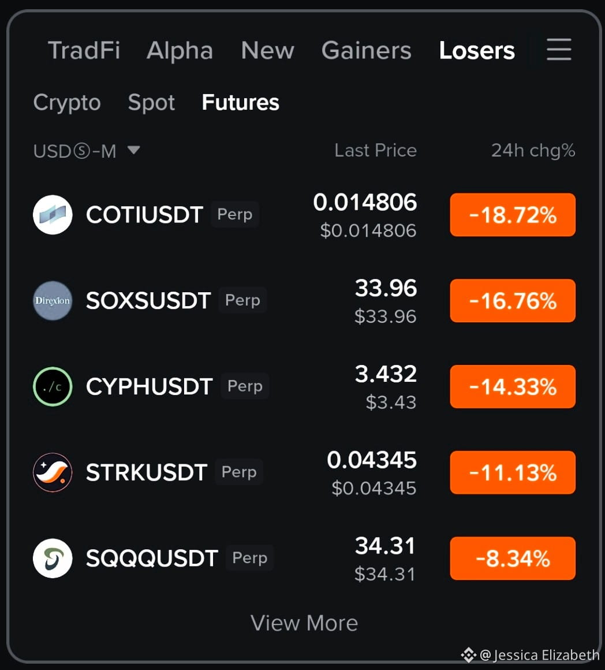The image size is (605, 670).
Task: Select the Spot sub-tab
Action: (x=151, y=103)
